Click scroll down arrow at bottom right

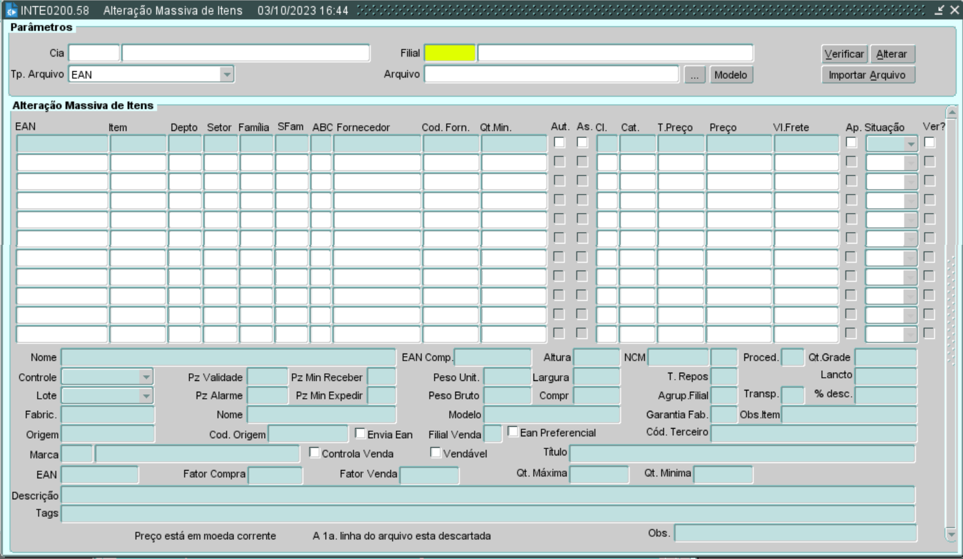pos(952,534)
